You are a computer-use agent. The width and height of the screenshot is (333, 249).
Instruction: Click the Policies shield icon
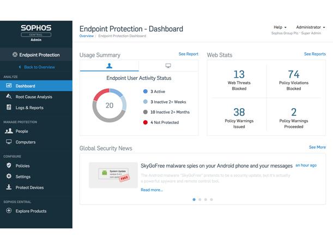click(9, 165)
